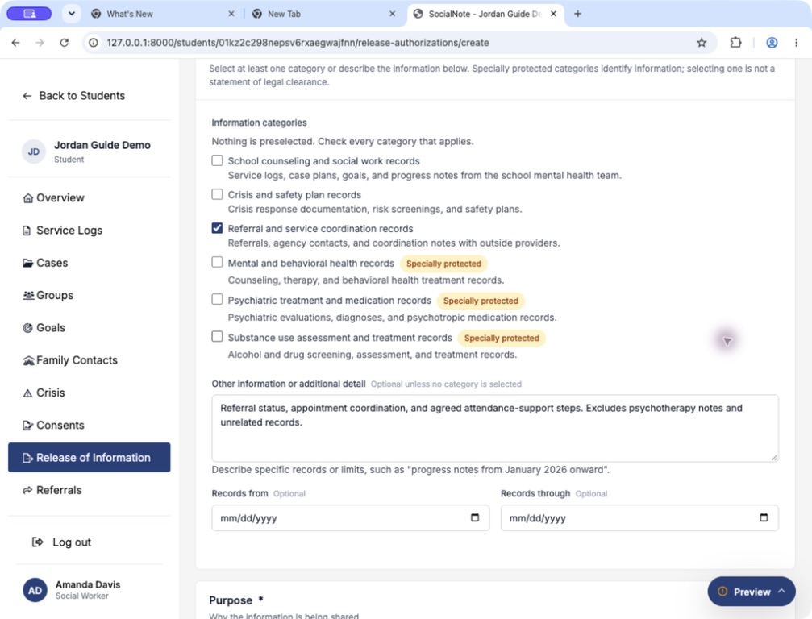Open the Groups people icon

click(x=28, y=295)
